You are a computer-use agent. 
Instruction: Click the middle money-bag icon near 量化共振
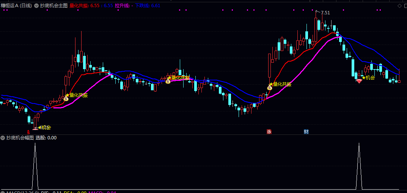click(x=168, y=81)
